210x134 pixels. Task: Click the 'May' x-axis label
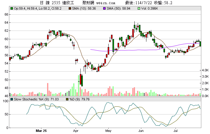[x=108, y=131]
